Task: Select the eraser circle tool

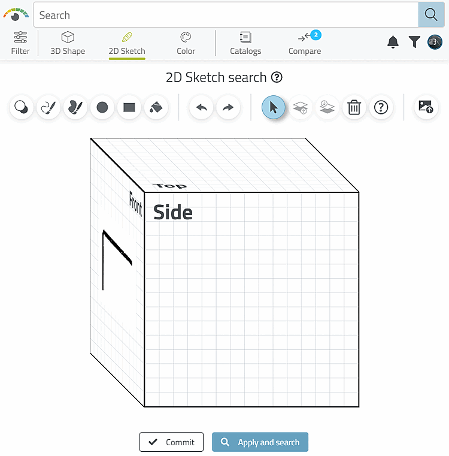Action: pos(21,108)
